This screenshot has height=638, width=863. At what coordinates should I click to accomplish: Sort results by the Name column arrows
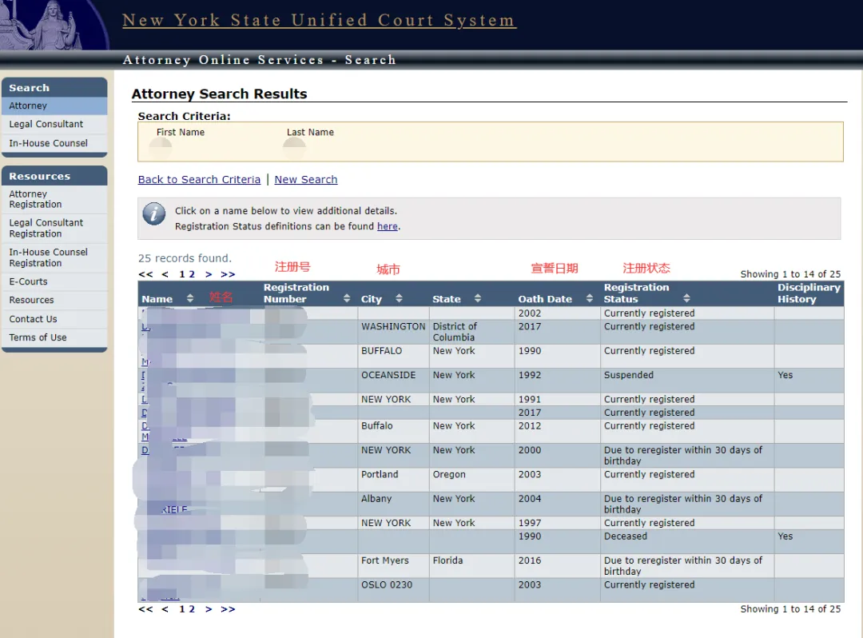190,298
